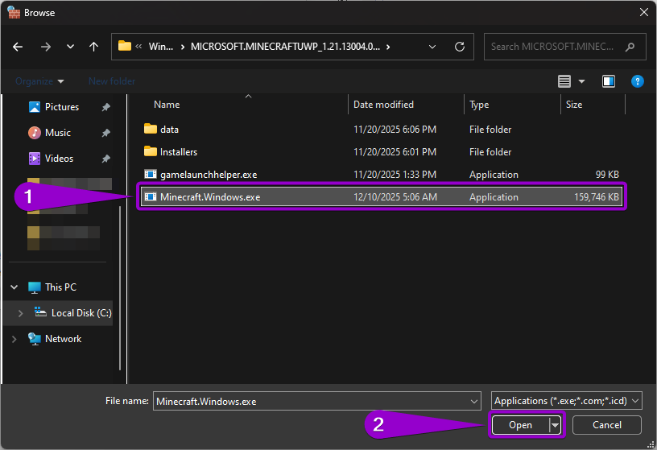Open the More view options arrow
Image resolution: width=657 pixels, height=450 pixels.
coord(581,81)
